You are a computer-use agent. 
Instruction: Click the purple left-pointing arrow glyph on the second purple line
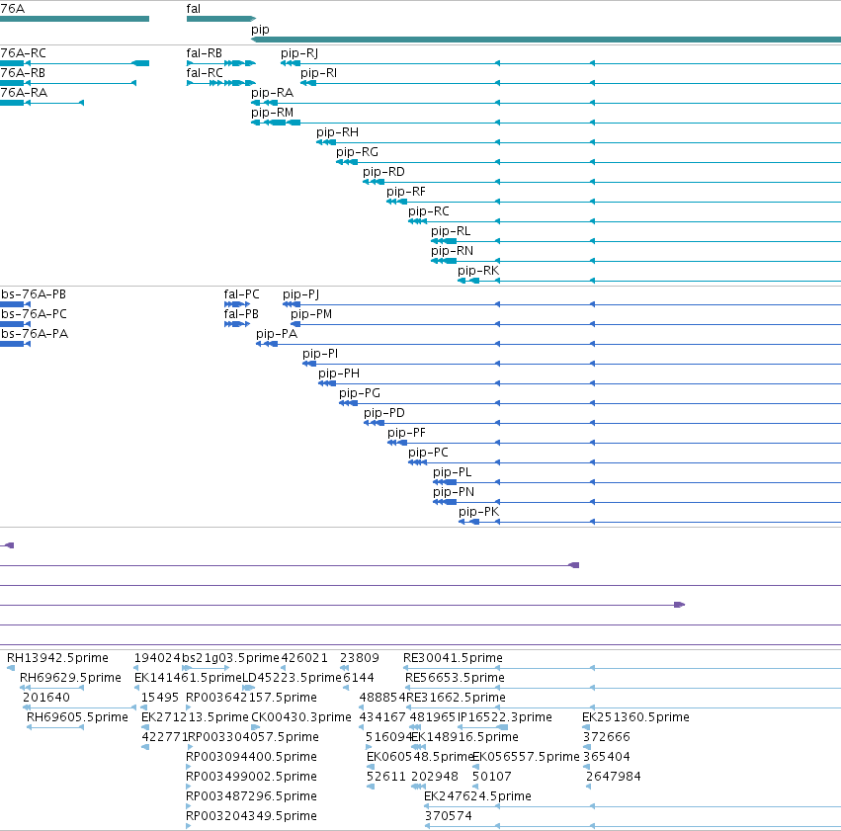point(573,565)
